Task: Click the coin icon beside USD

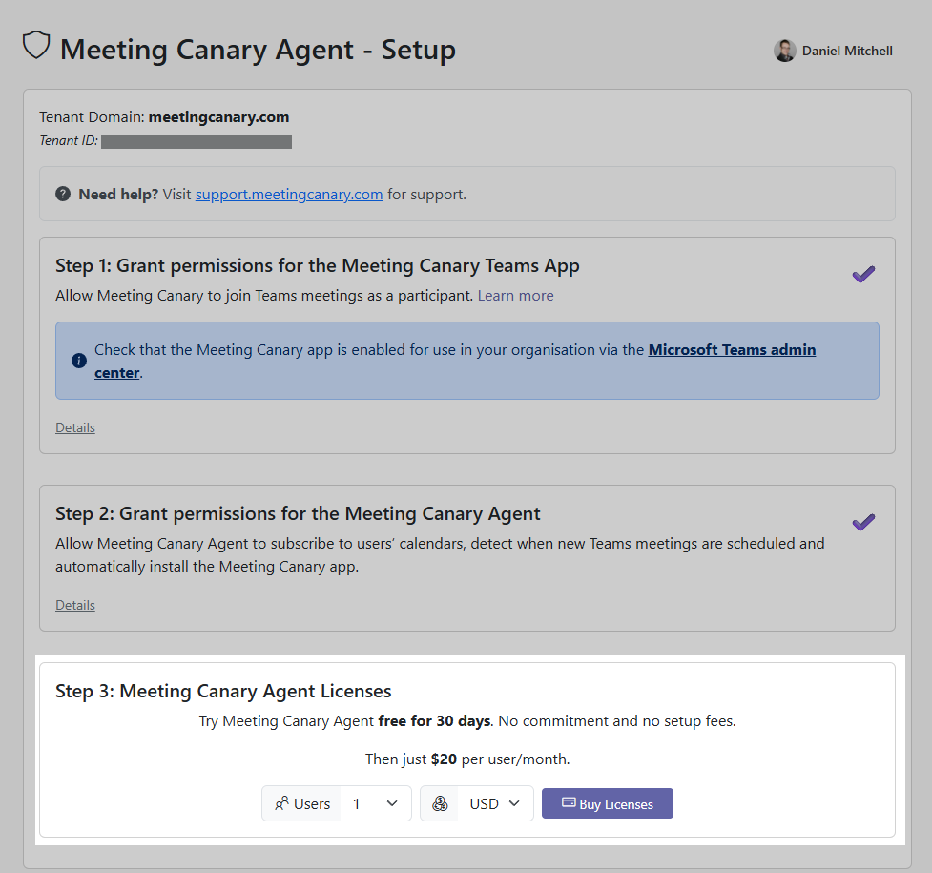Action: pyautogui.click(x=439, y=803)
